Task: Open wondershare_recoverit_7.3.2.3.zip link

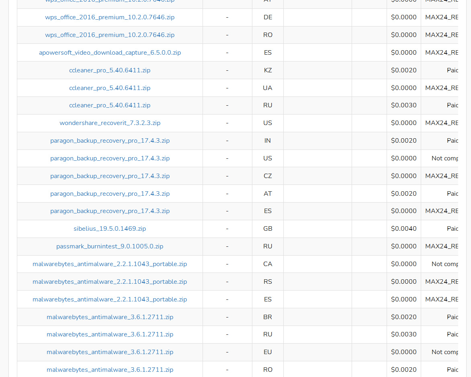Action: coord(110,123)
